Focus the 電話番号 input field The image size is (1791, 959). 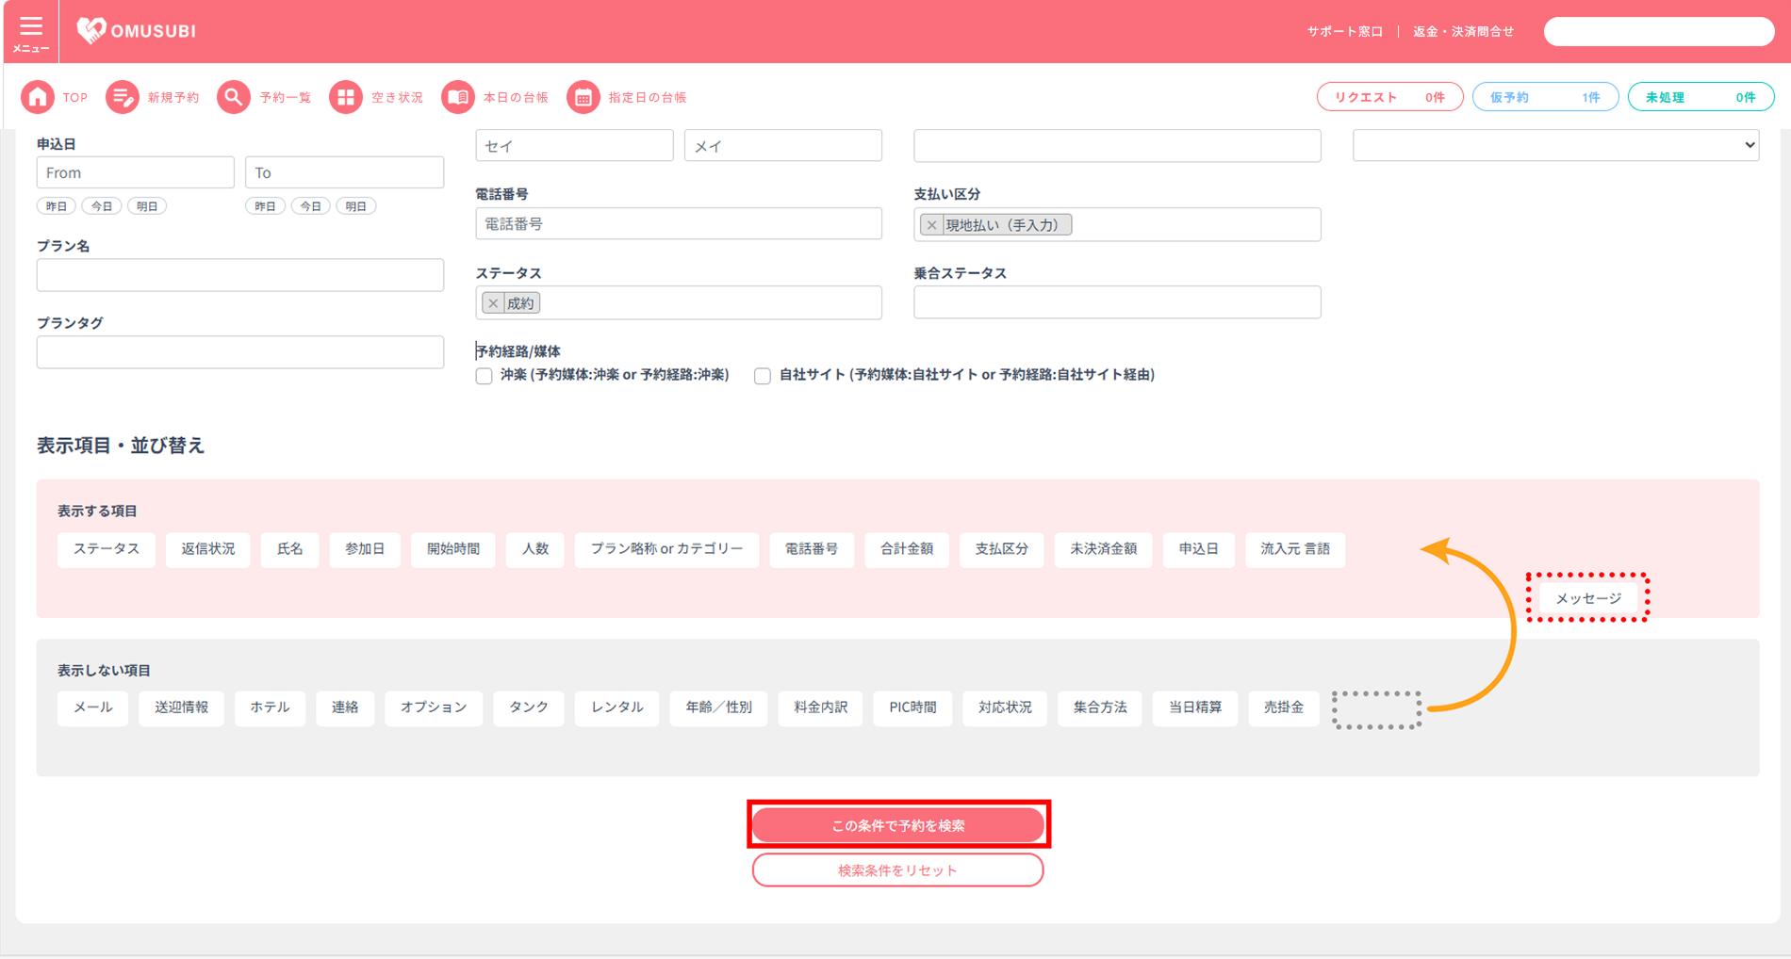(679, 223)
